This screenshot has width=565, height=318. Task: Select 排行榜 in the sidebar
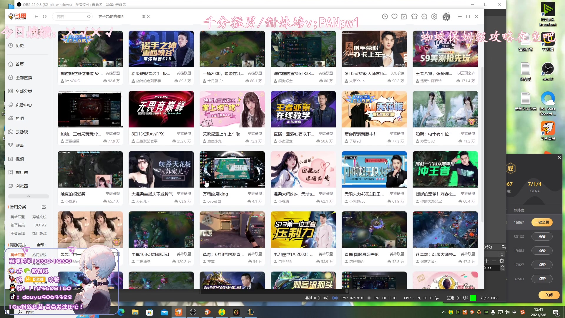[x=21, y=173]
